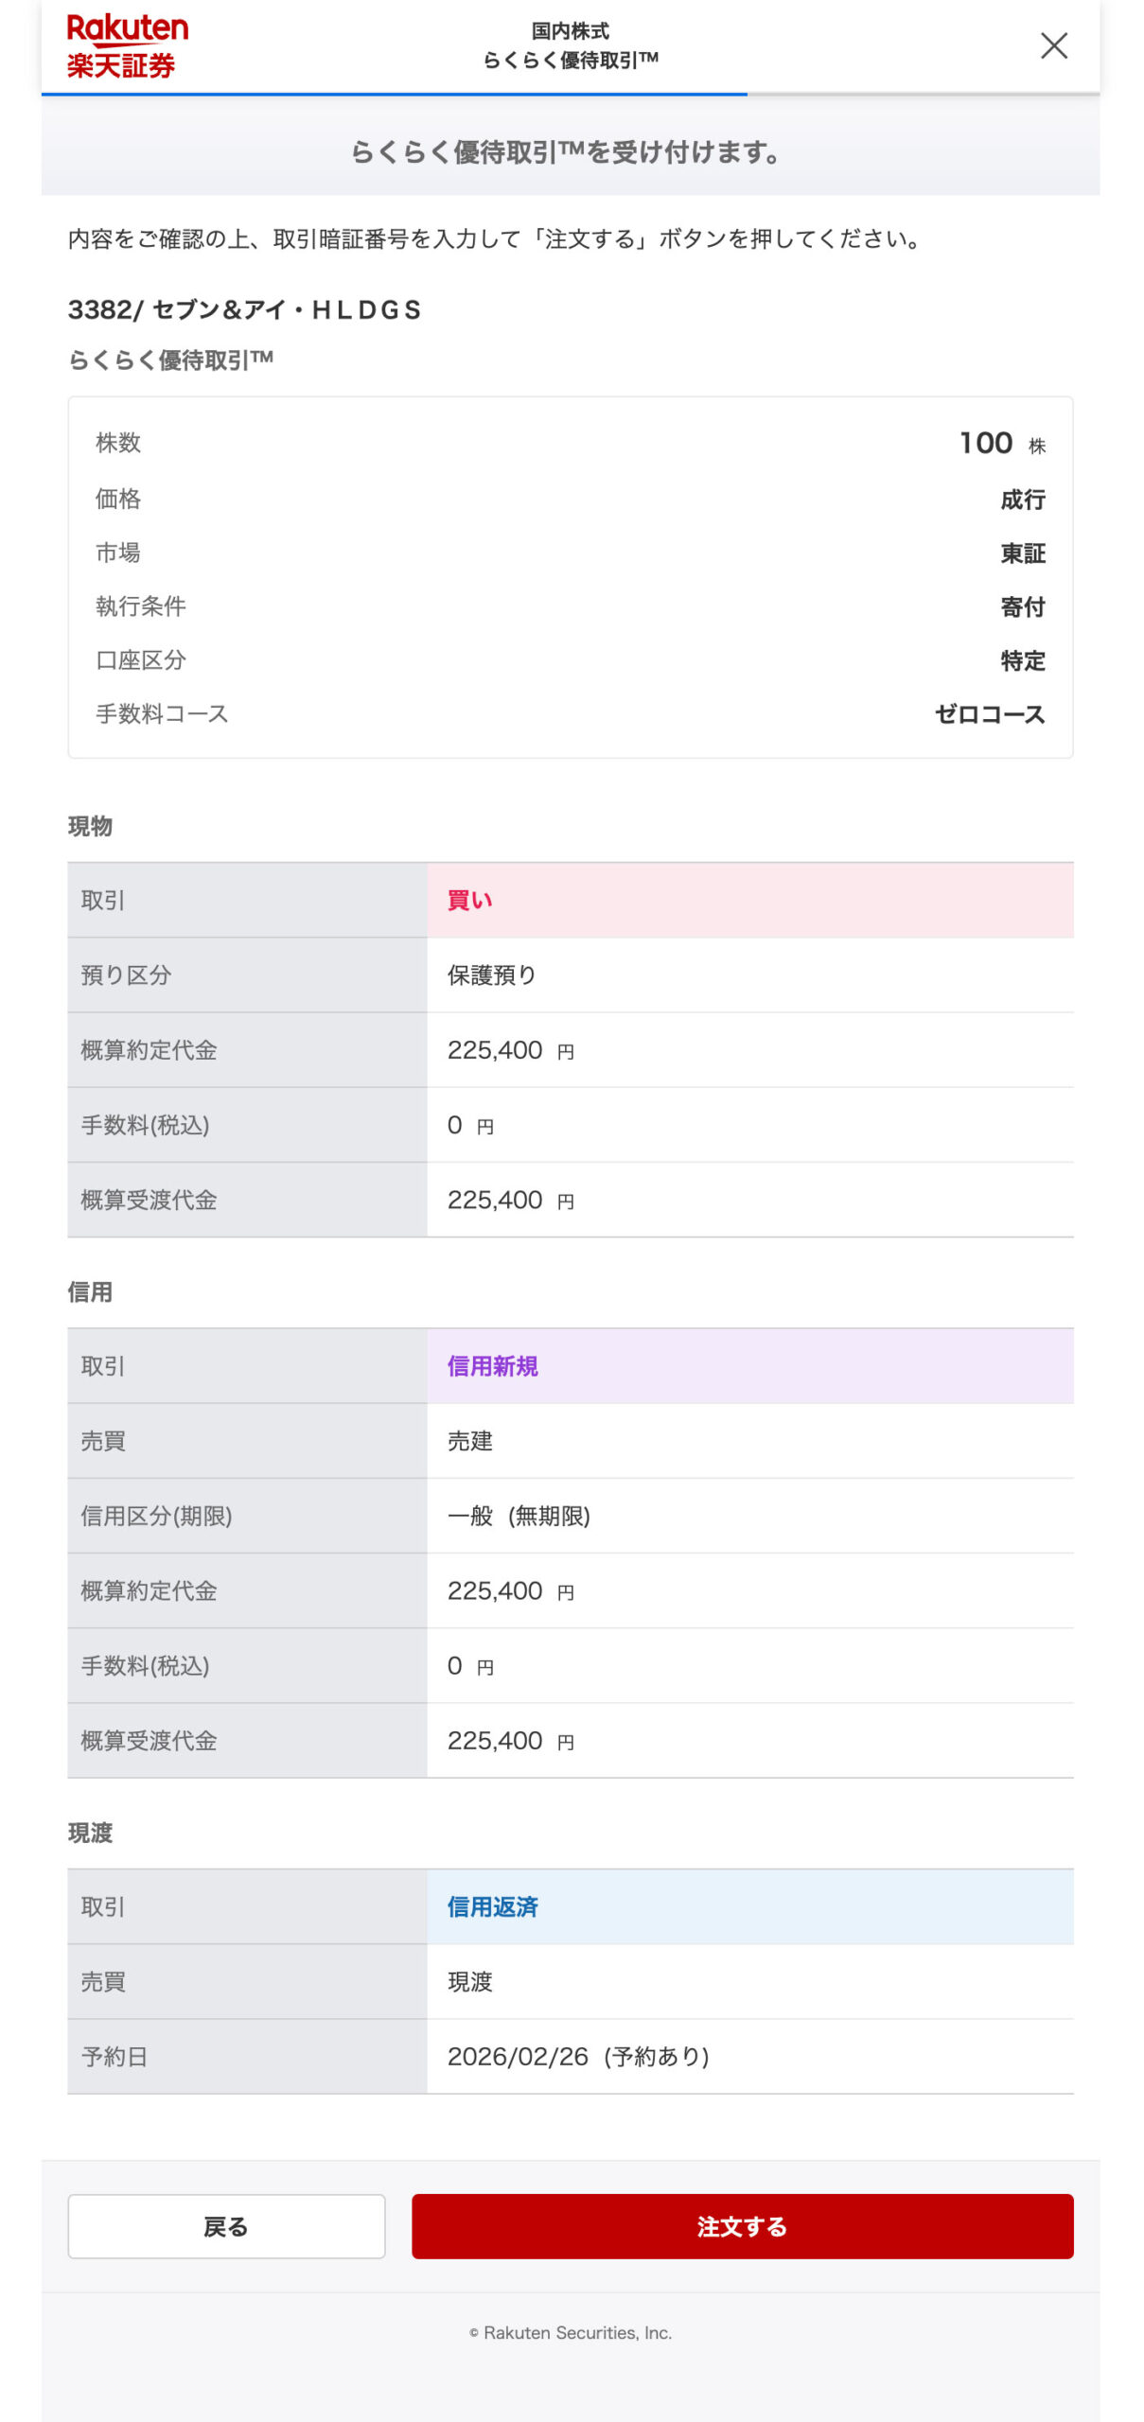The width and height of the screenshot is (1144, 2422).
Task: Click the 100 株 share quantity value
Action: 999,443
